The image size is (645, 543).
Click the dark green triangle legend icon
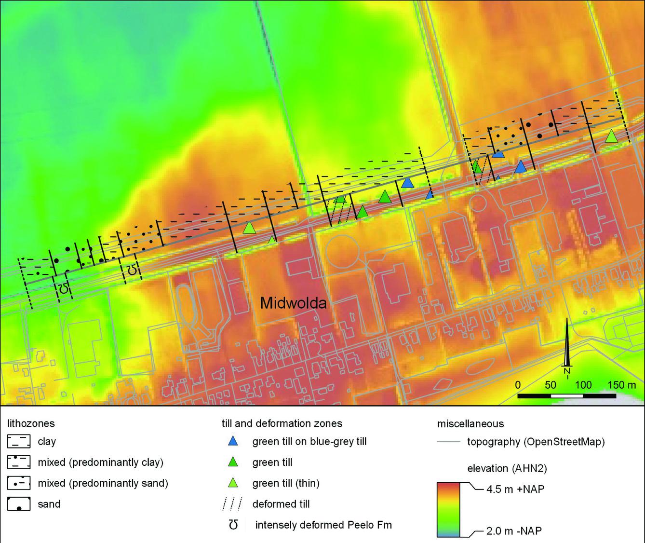233,462
